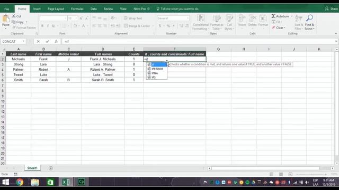The height and width of the screenshot is (190, 339).
Task: Open the font name dropdown
Action: click(65, 18)
